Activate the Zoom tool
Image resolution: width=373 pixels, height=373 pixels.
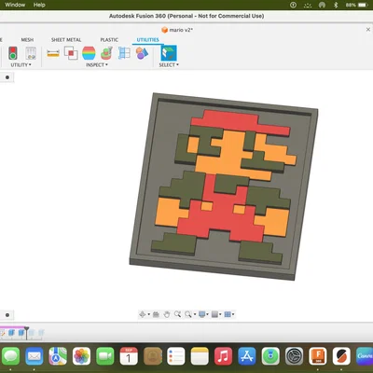click(177, 314)
